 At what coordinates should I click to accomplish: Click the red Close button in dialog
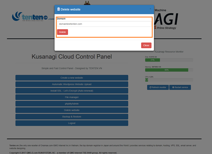click(146, 46)
